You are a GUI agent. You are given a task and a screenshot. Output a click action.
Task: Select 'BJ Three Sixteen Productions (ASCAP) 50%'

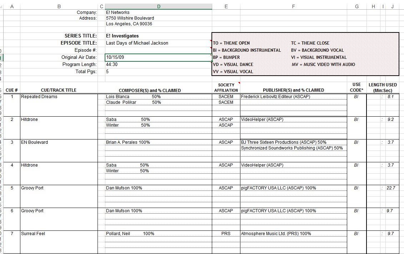284,142
